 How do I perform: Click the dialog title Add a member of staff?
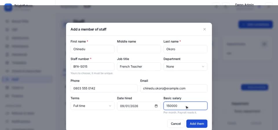(89, 29)
